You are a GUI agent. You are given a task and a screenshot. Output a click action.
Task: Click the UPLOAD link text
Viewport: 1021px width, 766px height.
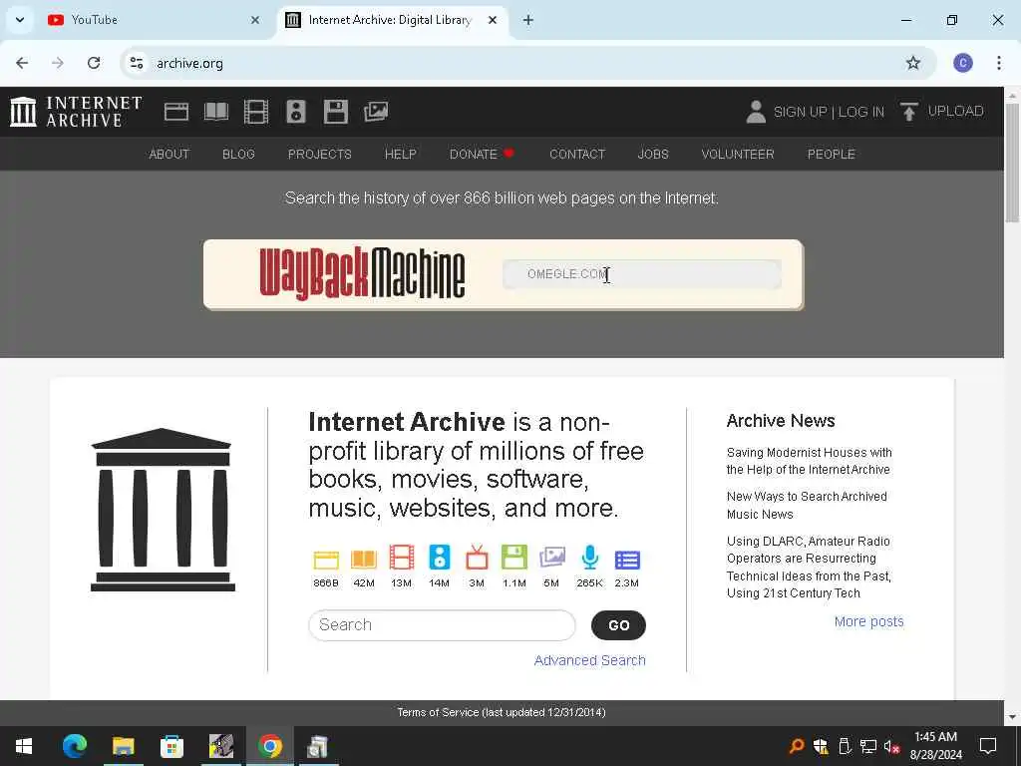955,111
